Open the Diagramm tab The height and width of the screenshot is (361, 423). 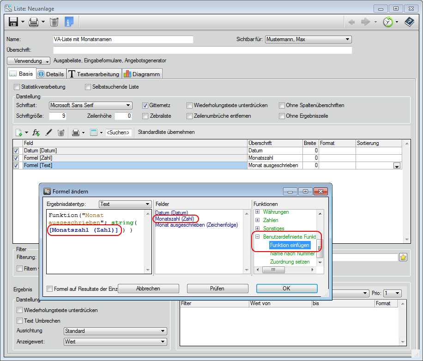142,74
